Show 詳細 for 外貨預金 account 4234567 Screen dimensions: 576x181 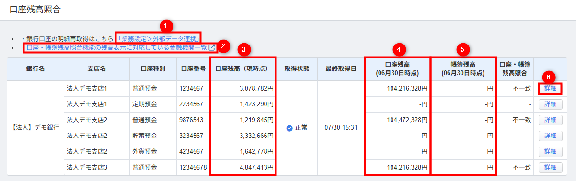[550, 151]
